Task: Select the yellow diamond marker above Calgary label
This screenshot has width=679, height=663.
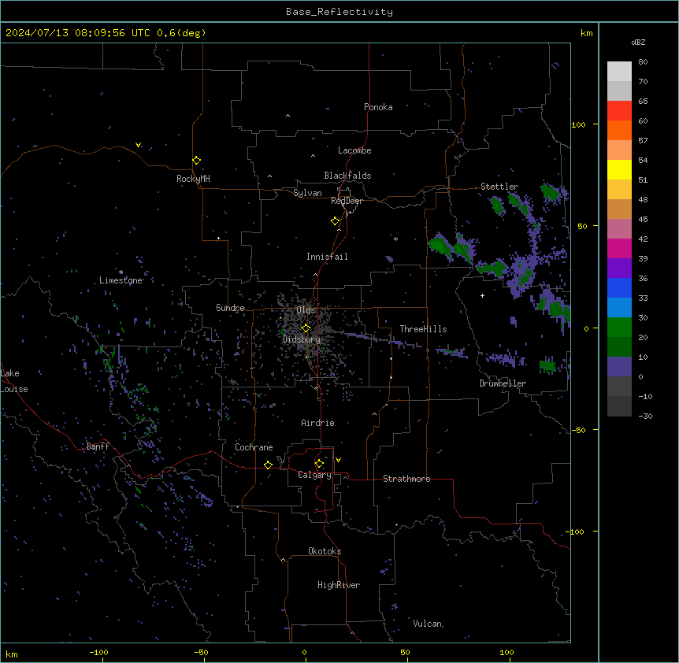Action: coord(319,464)
